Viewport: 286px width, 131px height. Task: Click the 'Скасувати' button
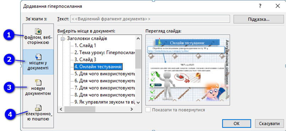point(269,124)
